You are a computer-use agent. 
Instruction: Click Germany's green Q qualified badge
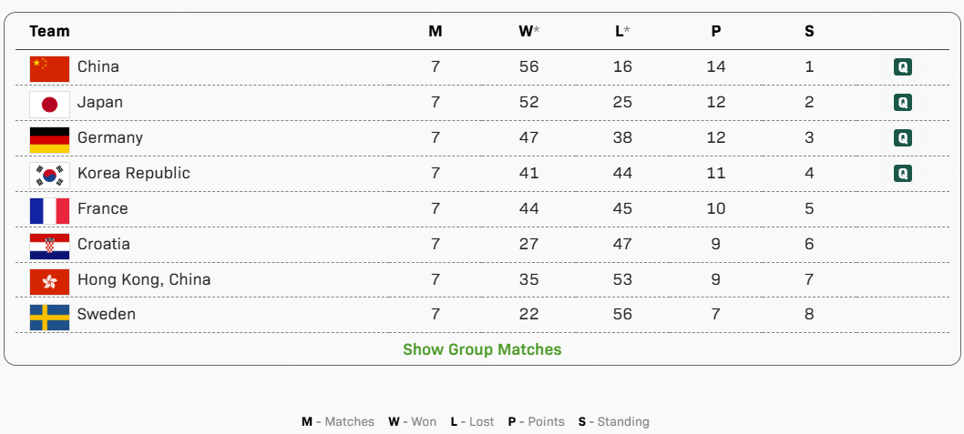tap(902, 138)
